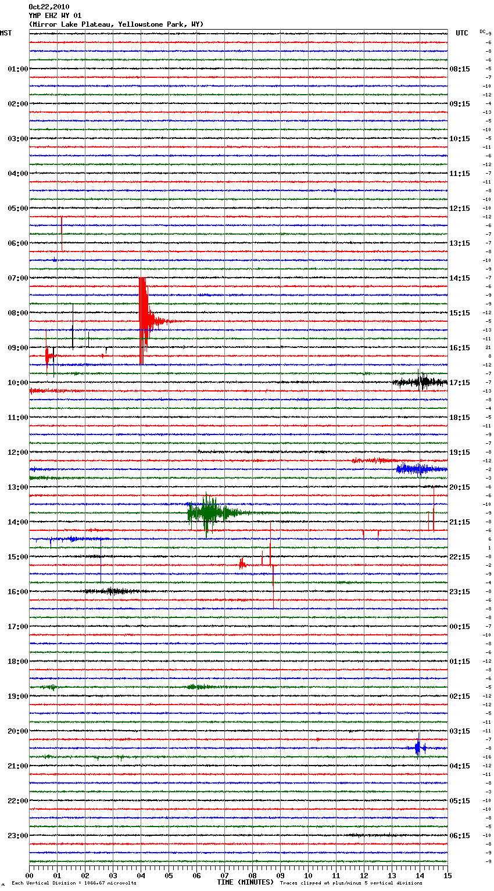Click the TIME (MINUTES) axis title
The height and width of the screenshot is (891, 494).
[x=245, y=882]
